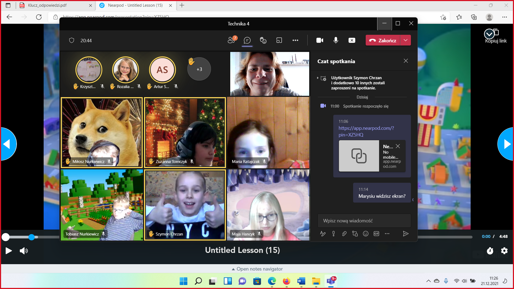
Task: Open the breakout rooms icon
Action: [x=279, y=40]
